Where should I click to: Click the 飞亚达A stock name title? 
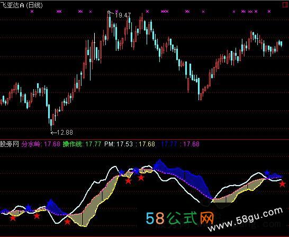coord(12,5)
